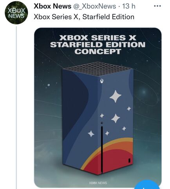Open the Xbox News profile avatar
This screenshot has width=170, height=189.
16,13
